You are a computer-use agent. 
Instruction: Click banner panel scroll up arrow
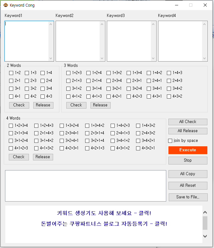coord(205,213)
